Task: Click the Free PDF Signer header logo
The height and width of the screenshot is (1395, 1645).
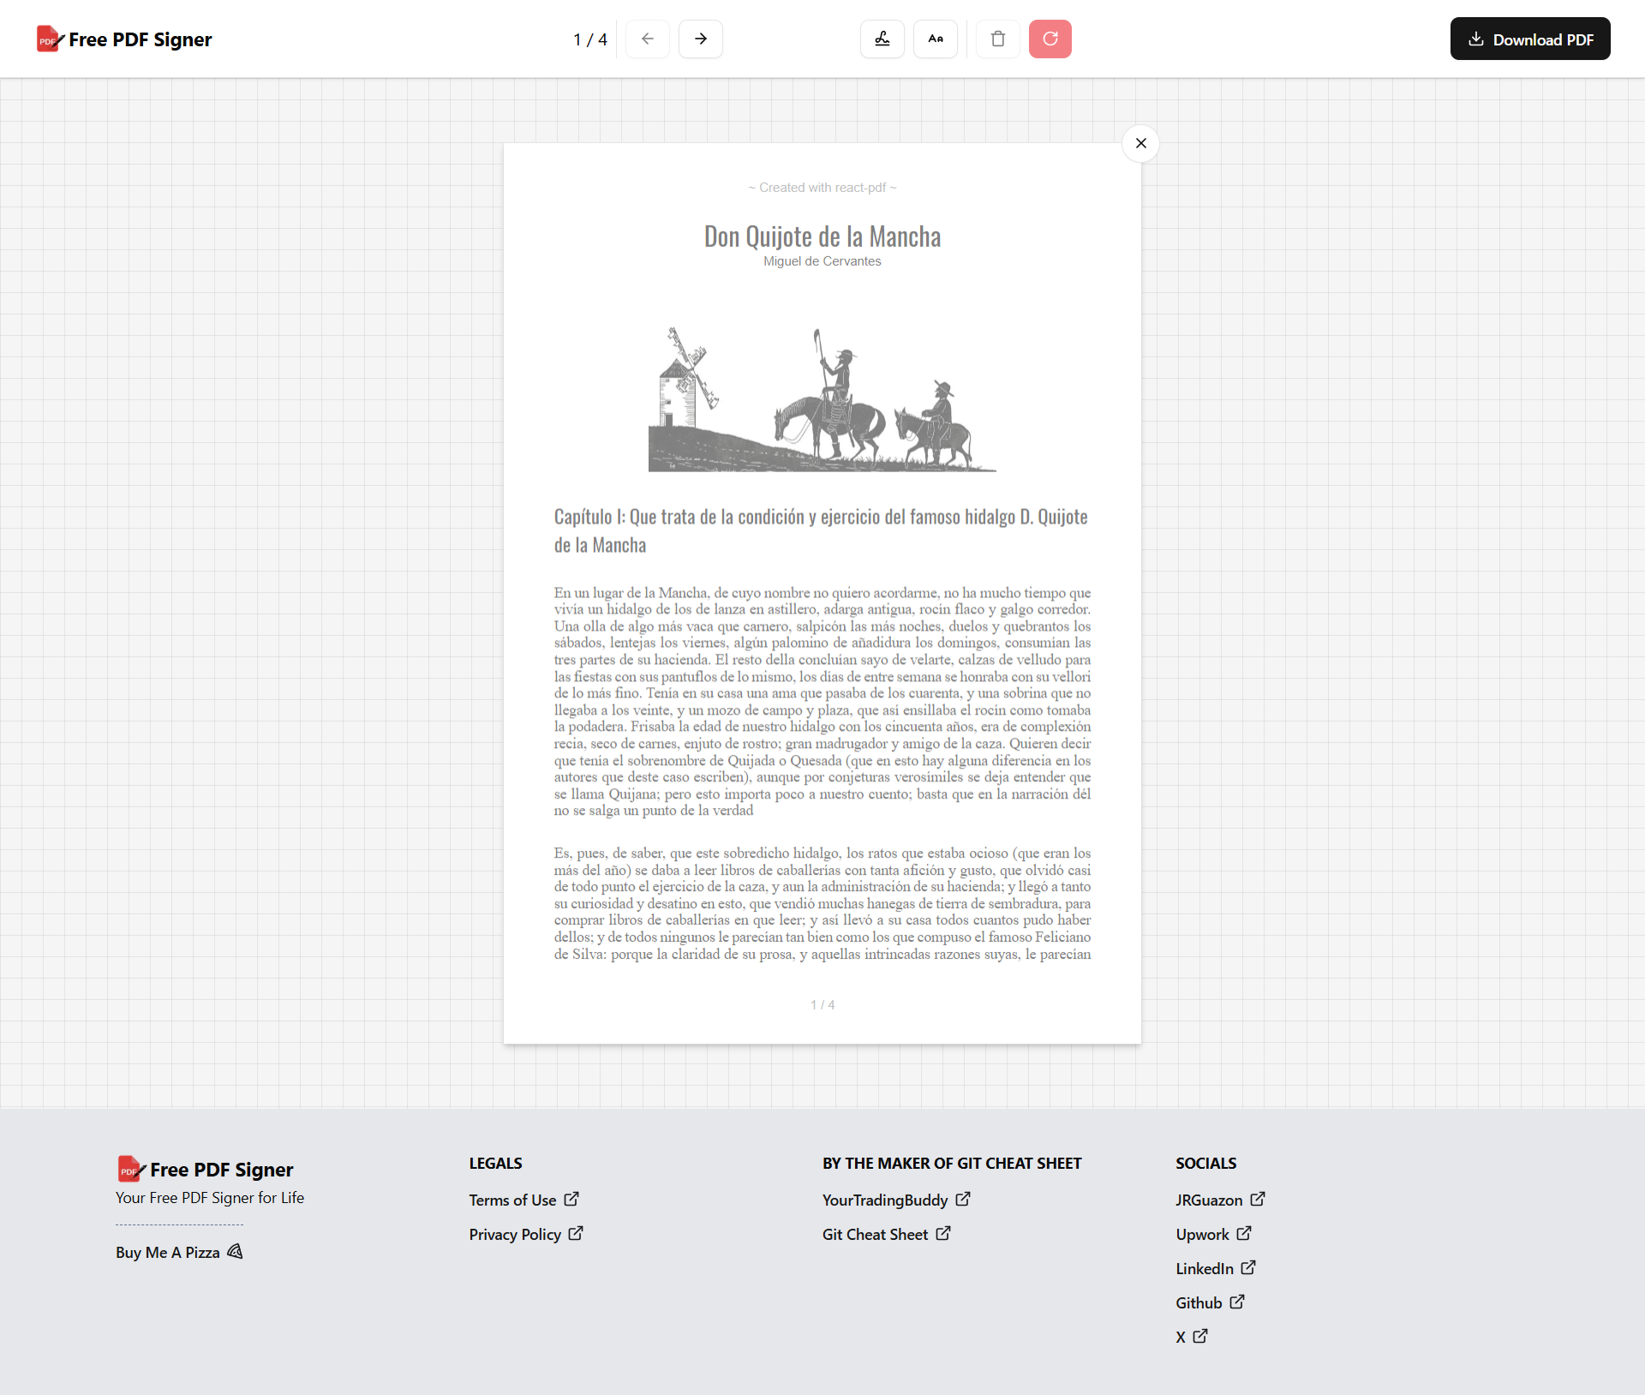Action: (x=124, y=39)
